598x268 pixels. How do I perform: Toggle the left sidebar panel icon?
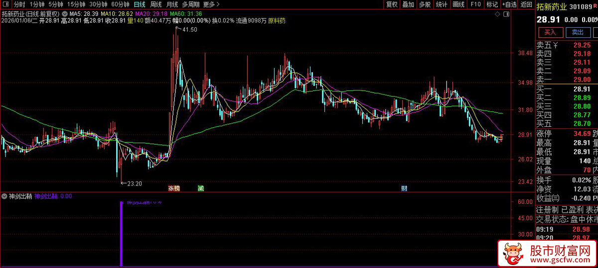[x=5, y=4]
